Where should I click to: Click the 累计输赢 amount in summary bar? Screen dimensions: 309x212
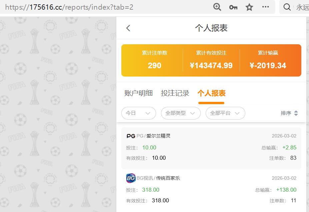268,62
